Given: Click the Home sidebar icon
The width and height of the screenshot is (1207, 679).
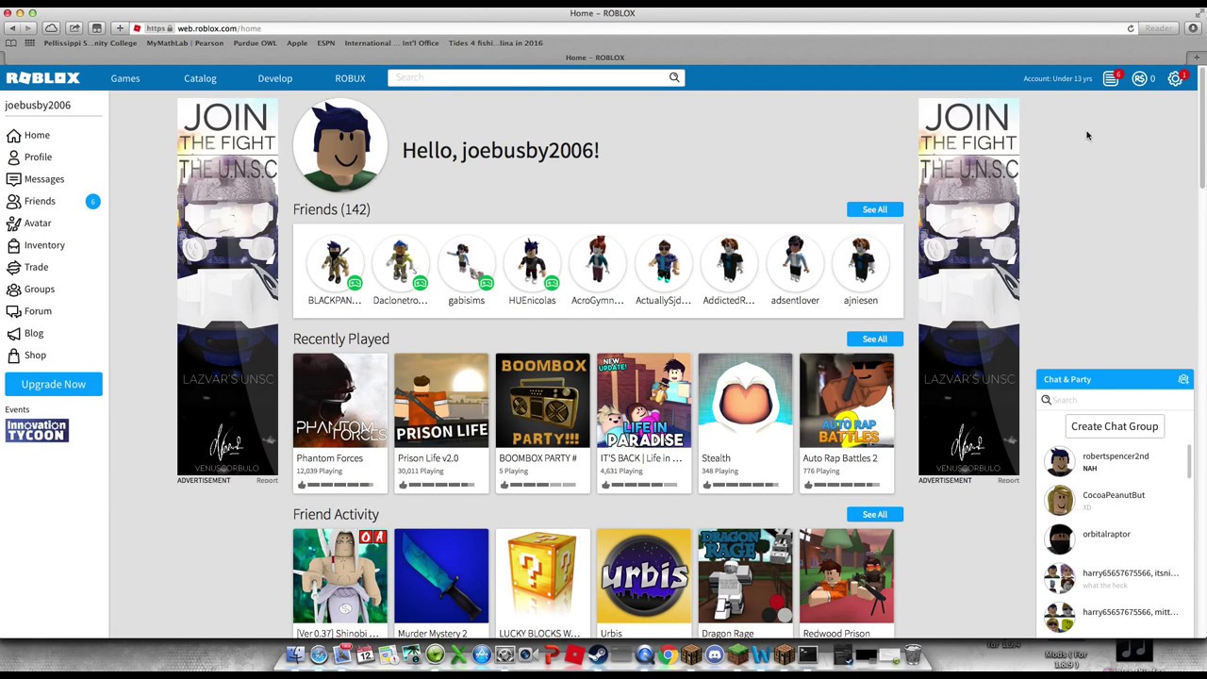Looking at the screenshot, I should 13,135.
